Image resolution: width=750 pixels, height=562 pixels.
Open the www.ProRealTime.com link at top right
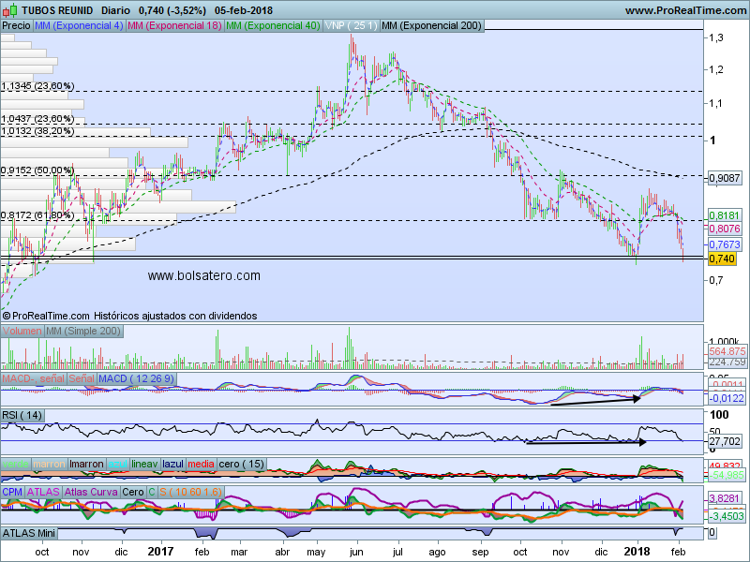tap(685, 10)
